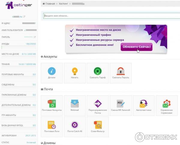The height and width of the screenshot is (145, 180).
Task: Open the Автоответчики autoresponder icon
Action: [x=143, y=104]
